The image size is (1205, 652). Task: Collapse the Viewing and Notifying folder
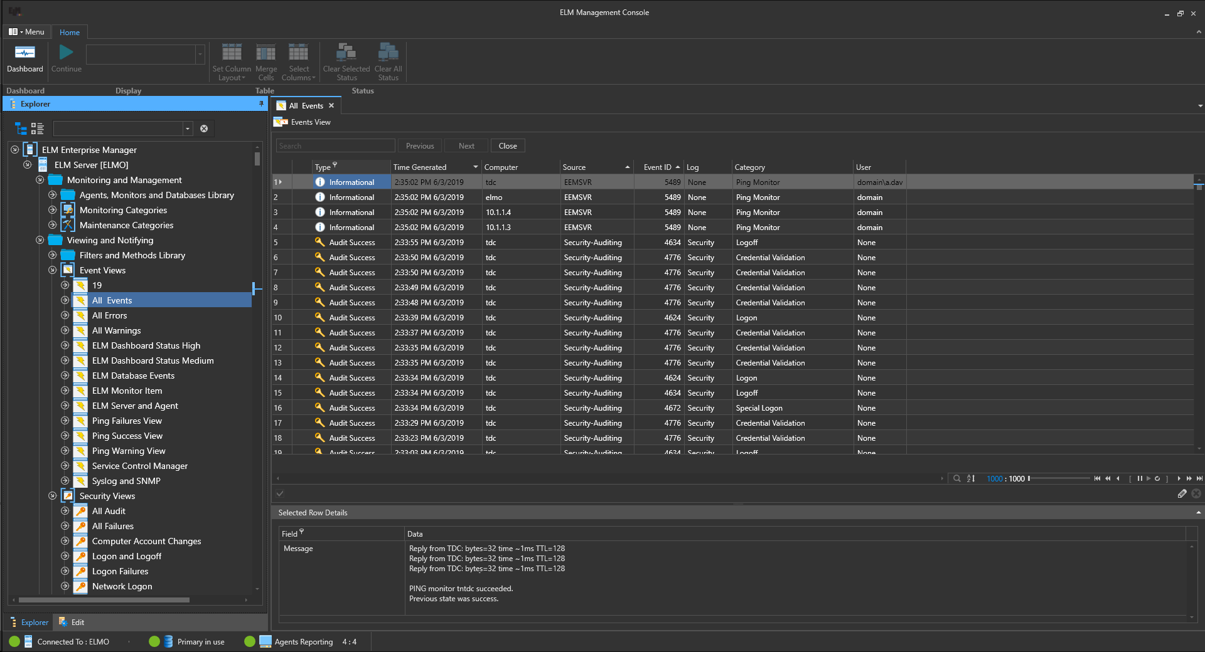coord(40,240)
